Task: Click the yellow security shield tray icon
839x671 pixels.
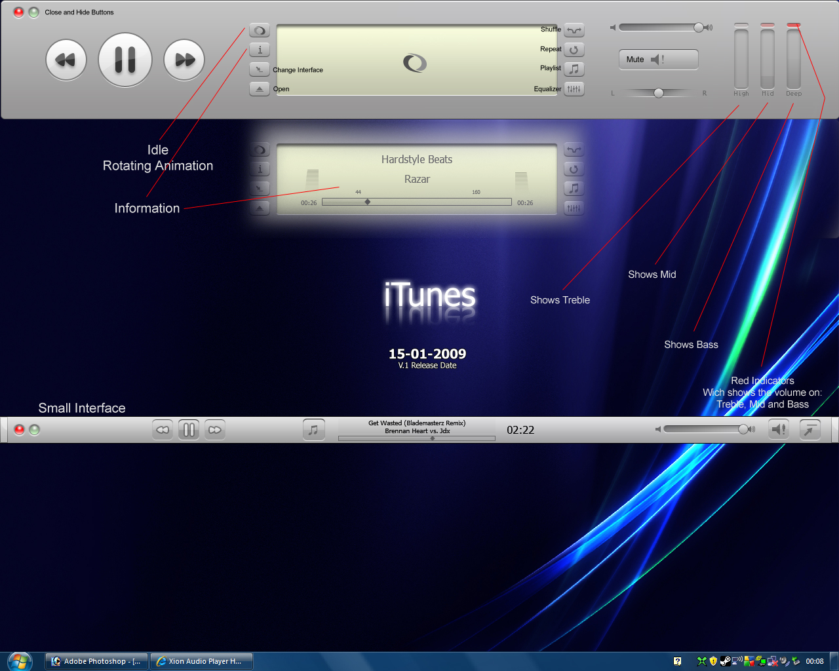Action: coord(713,661)
